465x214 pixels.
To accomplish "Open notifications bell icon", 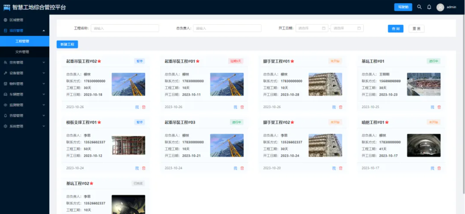I will [x=429, y=7].
